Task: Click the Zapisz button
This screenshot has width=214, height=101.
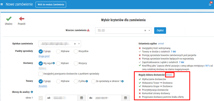Action: coord(160,30)
